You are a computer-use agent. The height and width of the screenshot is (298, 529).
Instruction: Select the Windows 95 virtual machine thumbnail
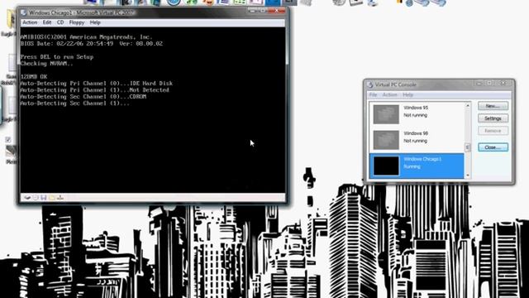coord(386,114)
